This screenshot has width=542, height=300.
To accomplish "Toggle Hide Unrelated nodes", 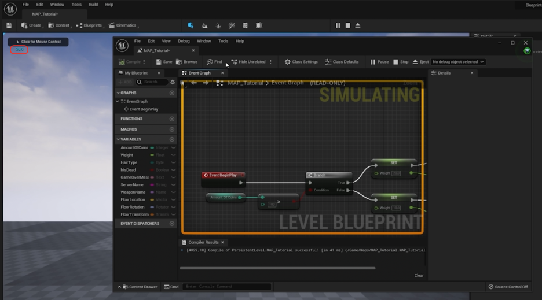I will [248, 62].
